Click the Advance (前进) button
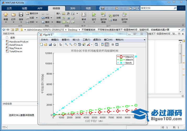The height and width of the screenshot is (131, 187). pyautogui.click(x=113, y=20)
